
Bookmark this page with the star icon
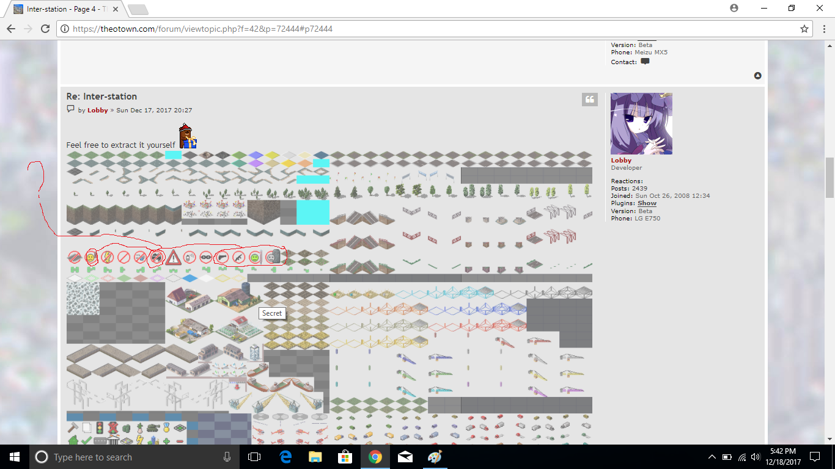[804, 29]
